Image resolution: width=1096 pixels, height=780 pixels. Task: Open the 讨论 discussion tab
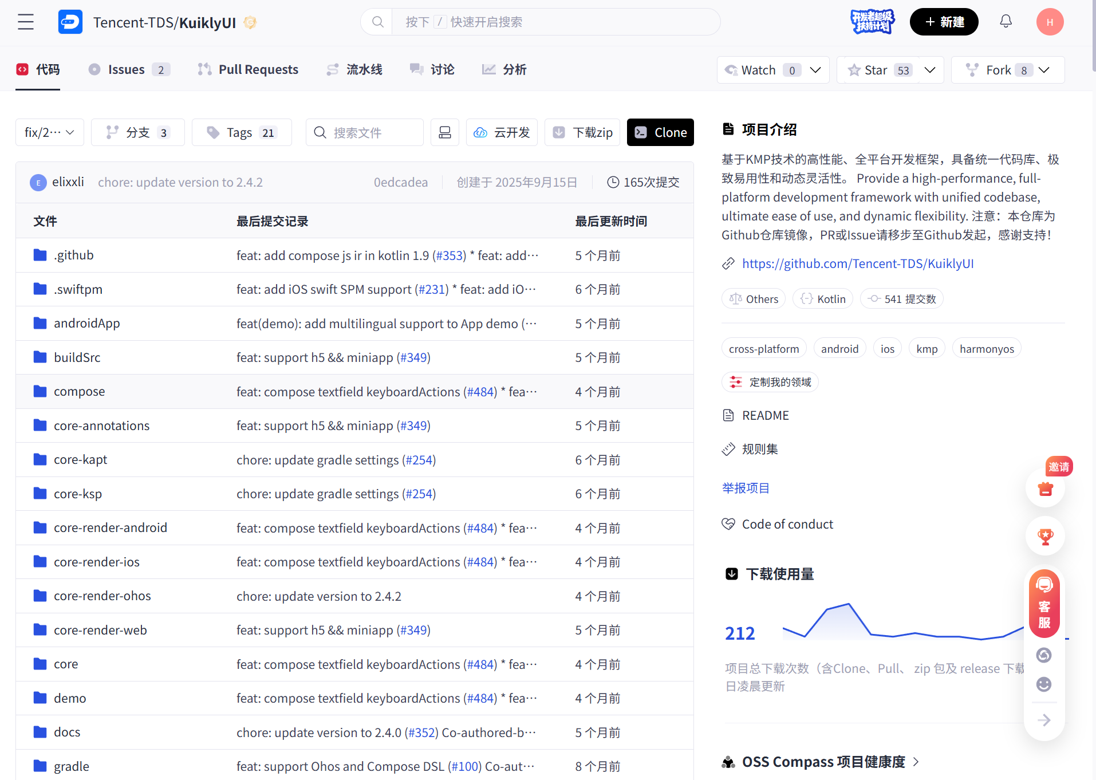(x=432, y=69)
